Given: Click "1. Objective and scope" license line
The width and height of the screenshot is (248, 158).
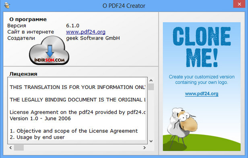Looking at the screenshot, I should click(74, 131).
